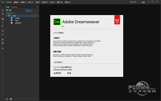Select the Live View inspect icon
This screenshot has height=101, width=161.
pos(3,19)
